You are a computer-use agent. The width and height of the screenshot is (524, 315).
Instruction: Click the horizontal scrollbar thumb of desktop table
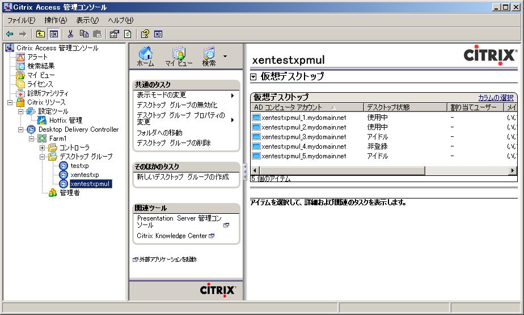[341, 170]
